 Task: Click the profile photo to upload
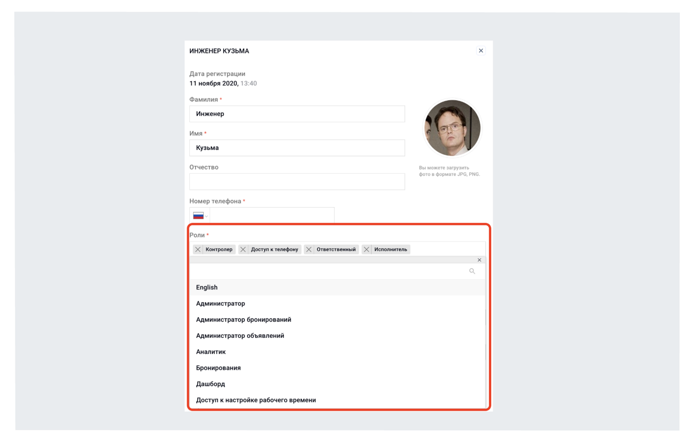pyautogui.click(x=452, y=128)
